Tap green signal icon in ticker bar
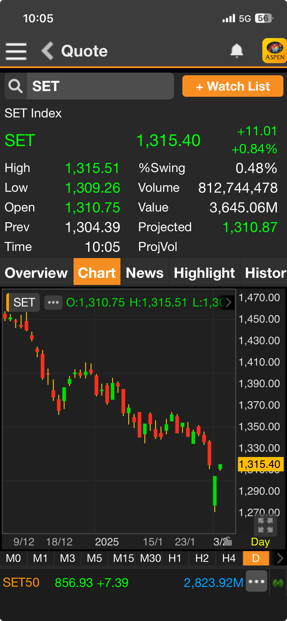This screenshot has height=621, width=287. (278, 582)
